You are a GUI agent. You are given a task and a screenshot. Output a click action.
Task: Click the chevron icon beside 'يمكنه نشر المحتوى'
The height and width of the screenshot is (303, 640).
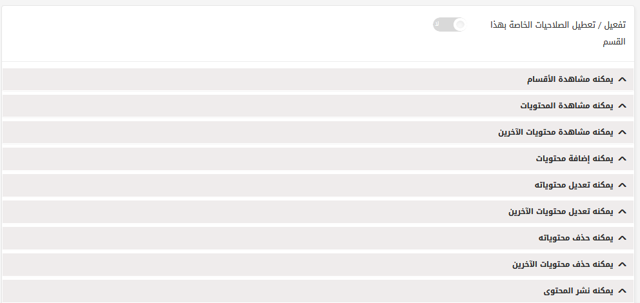pos(622,291)
